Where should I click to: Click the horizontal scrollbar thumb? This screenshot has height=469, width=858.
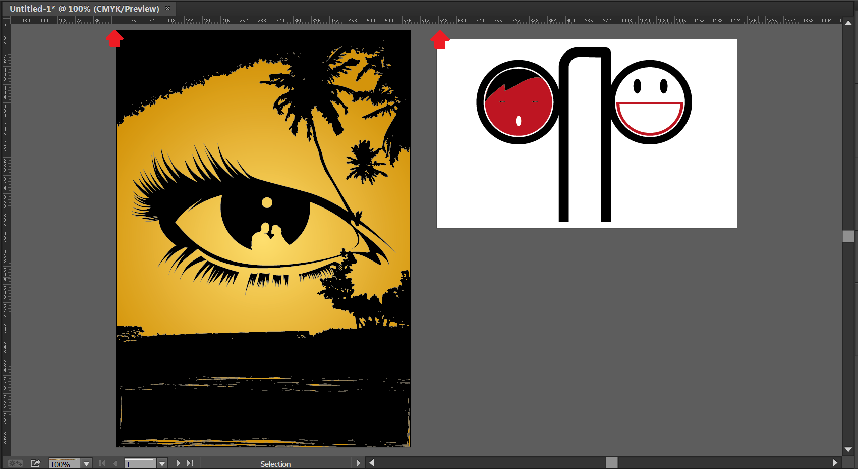pos(612,463)
